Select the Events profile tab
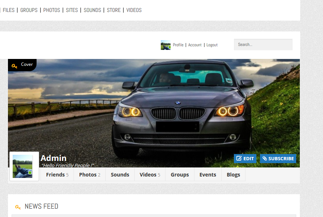 [x=207, y=174]
